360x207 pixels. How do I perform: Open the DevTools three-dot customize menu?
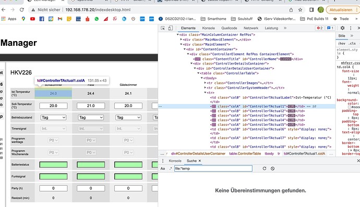point(351,28)
